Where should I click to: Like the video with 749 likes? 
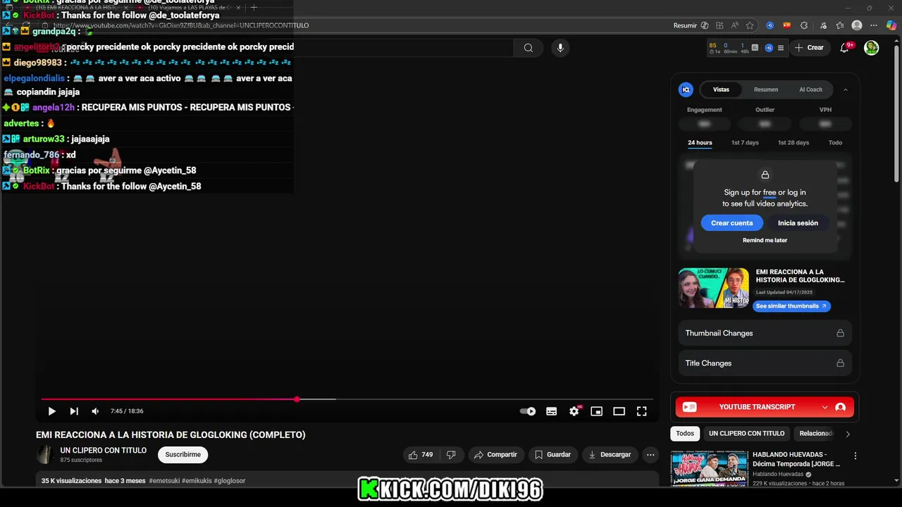coord(421,455)
